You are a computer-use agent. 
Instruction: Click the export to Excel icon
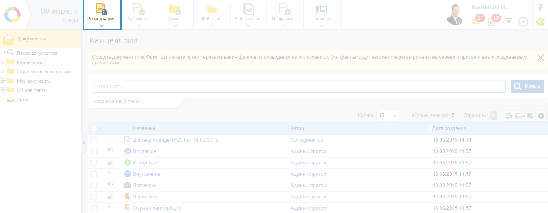[x=530, y=116]
